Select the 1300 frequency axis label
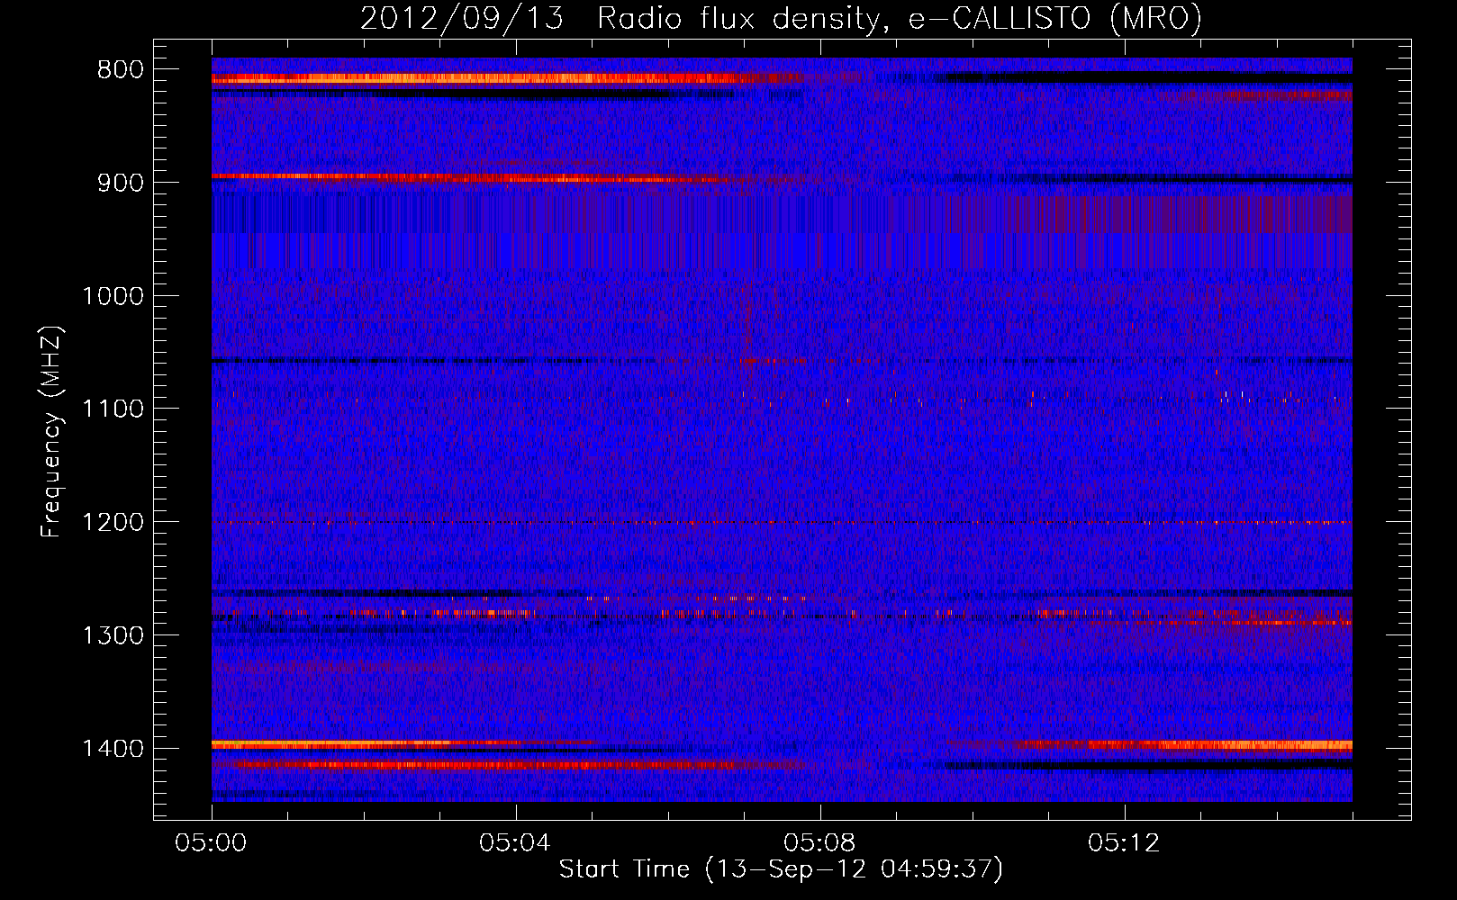This screenshot has height=900, width=1457. pos(113,635)
